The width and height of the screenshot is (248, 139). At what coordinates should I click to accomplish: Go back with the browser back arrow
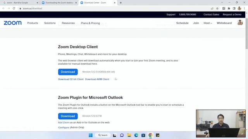(x=3, y=8)
